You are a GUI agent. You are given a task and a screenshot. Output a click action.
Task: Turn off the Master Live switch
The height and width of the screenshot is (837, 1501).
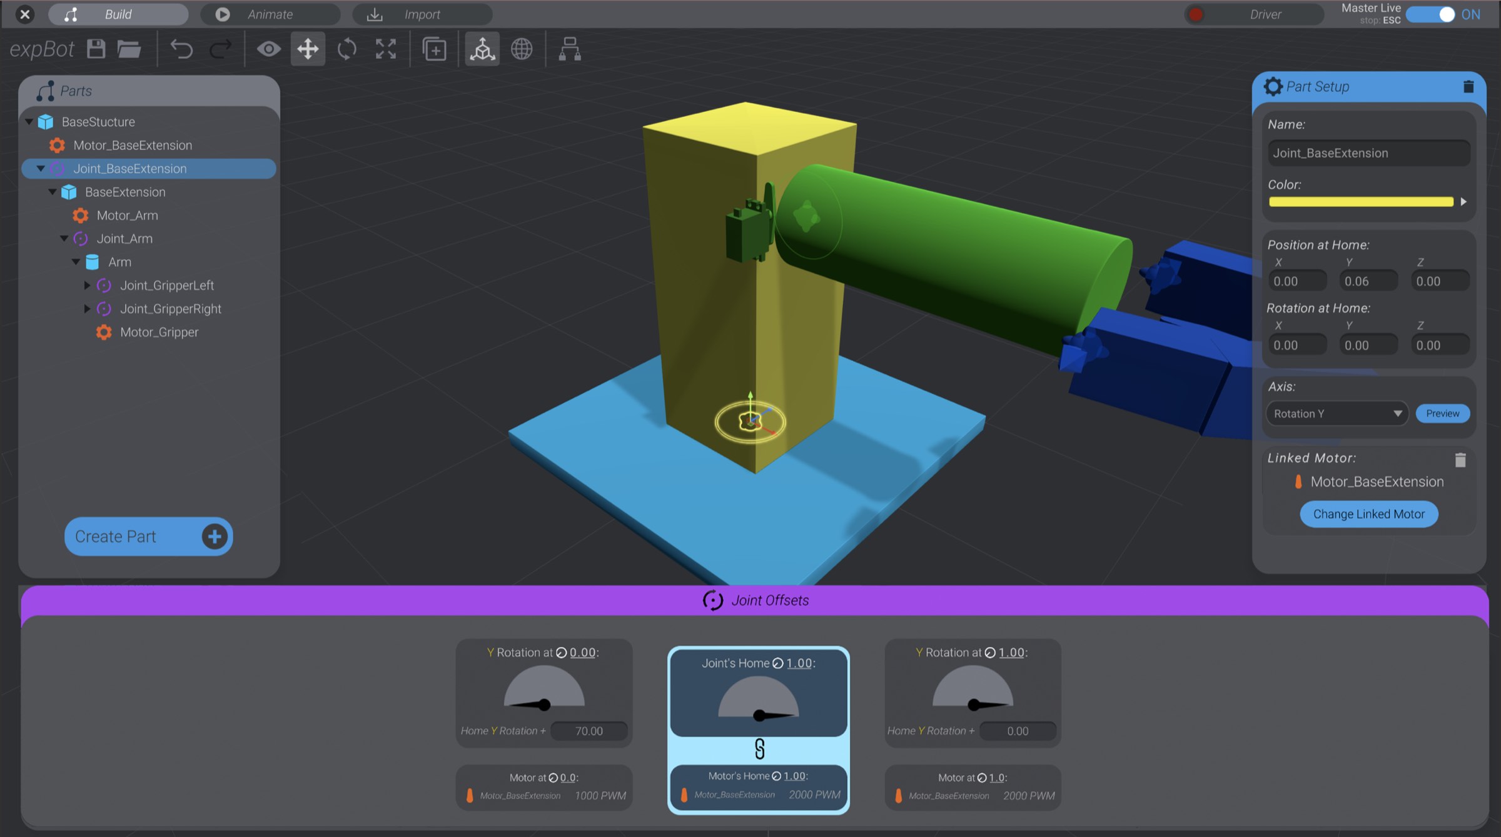click(1432, 14)
